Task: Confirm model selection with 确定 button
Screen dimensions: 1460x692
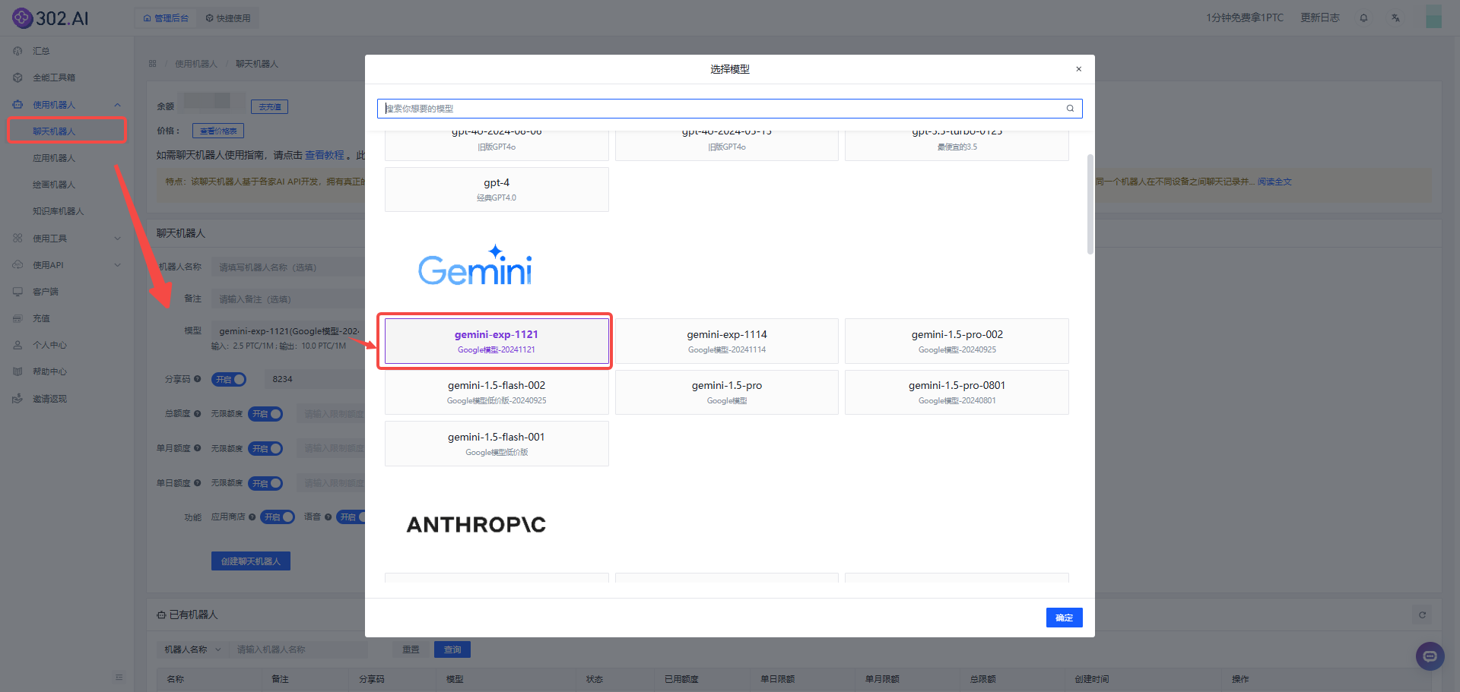Action: click(1064, 618)
